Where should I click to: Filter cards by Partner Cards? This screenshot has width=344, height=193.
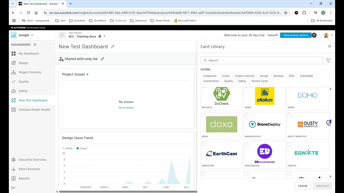[260, 81]
